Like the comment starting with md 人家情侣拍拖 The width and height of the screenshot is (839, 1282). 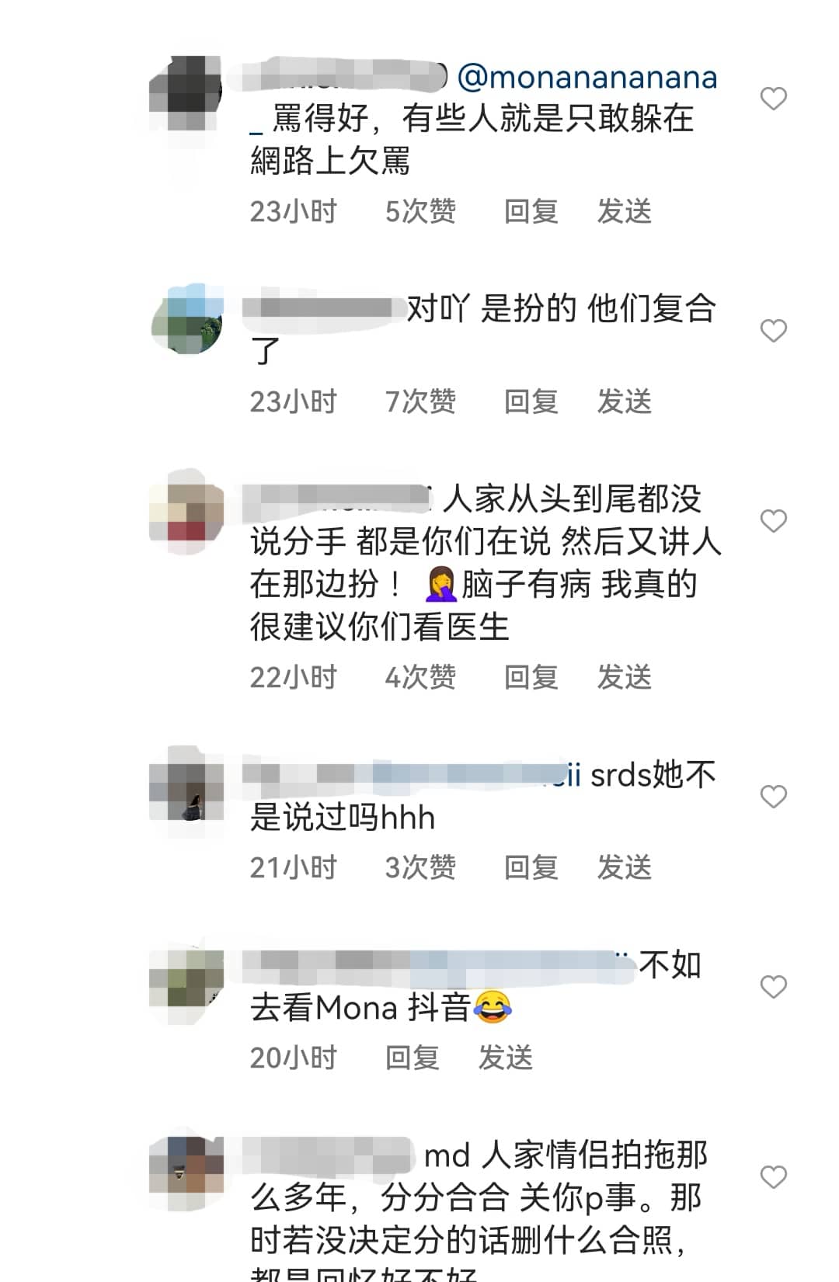point(773,1177)
